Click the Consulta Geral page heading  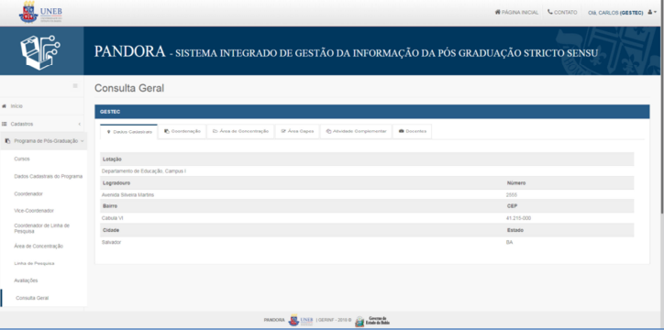point(129,88)
